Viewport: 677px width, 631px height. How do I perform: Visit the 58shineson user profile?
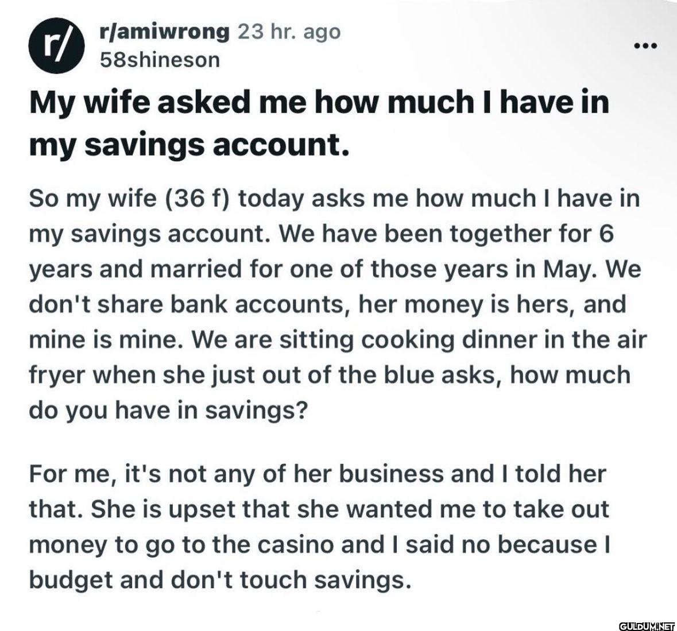coord(159,59)
